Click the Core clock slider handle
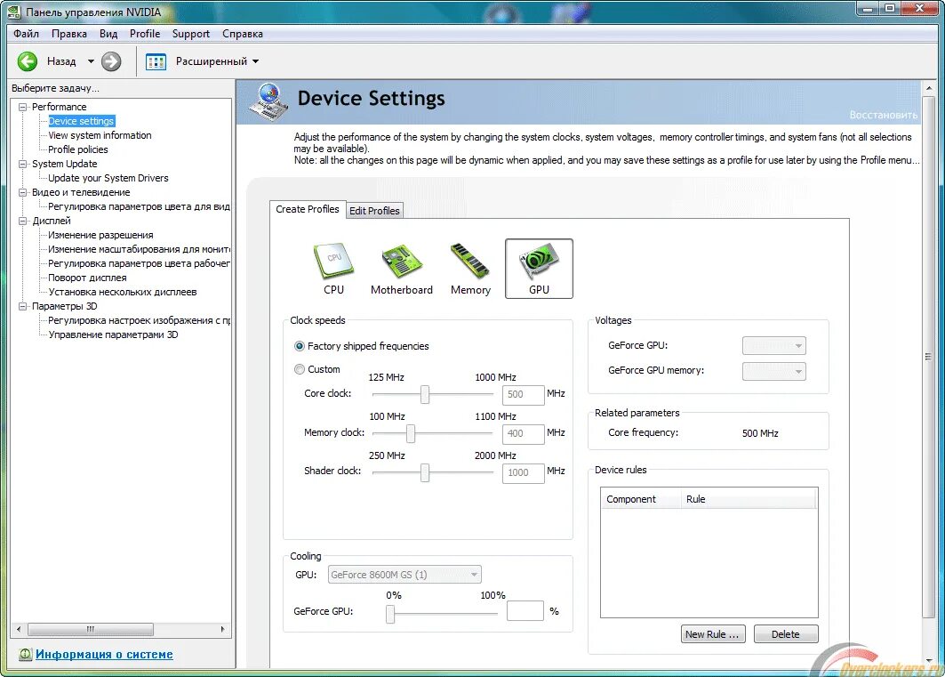This screenshot has width=945, height=677. coord(425,394)
